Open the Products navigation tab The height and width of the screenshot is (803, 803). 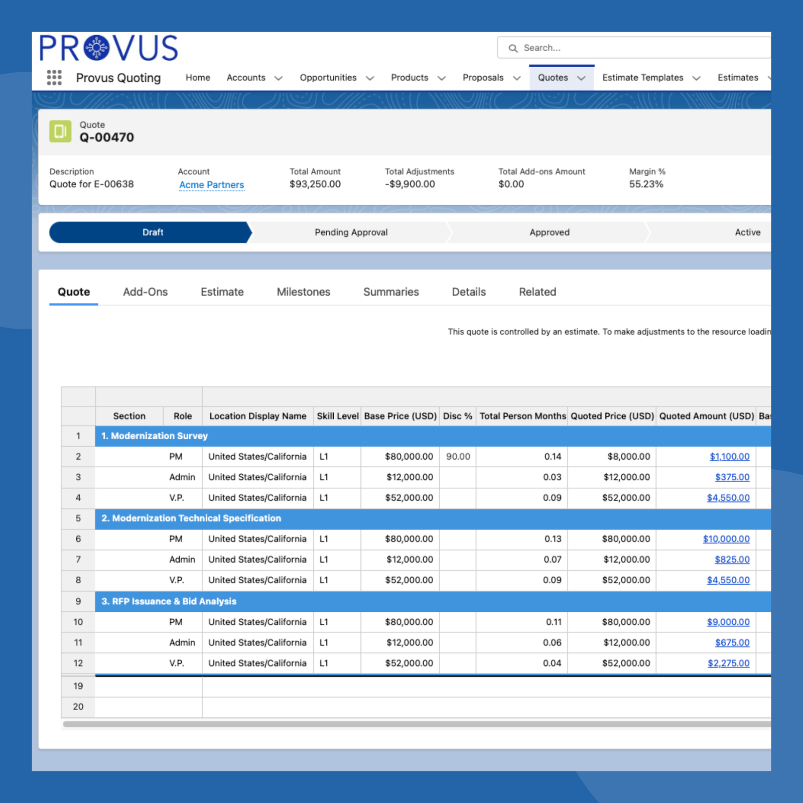tap(410, 78)
